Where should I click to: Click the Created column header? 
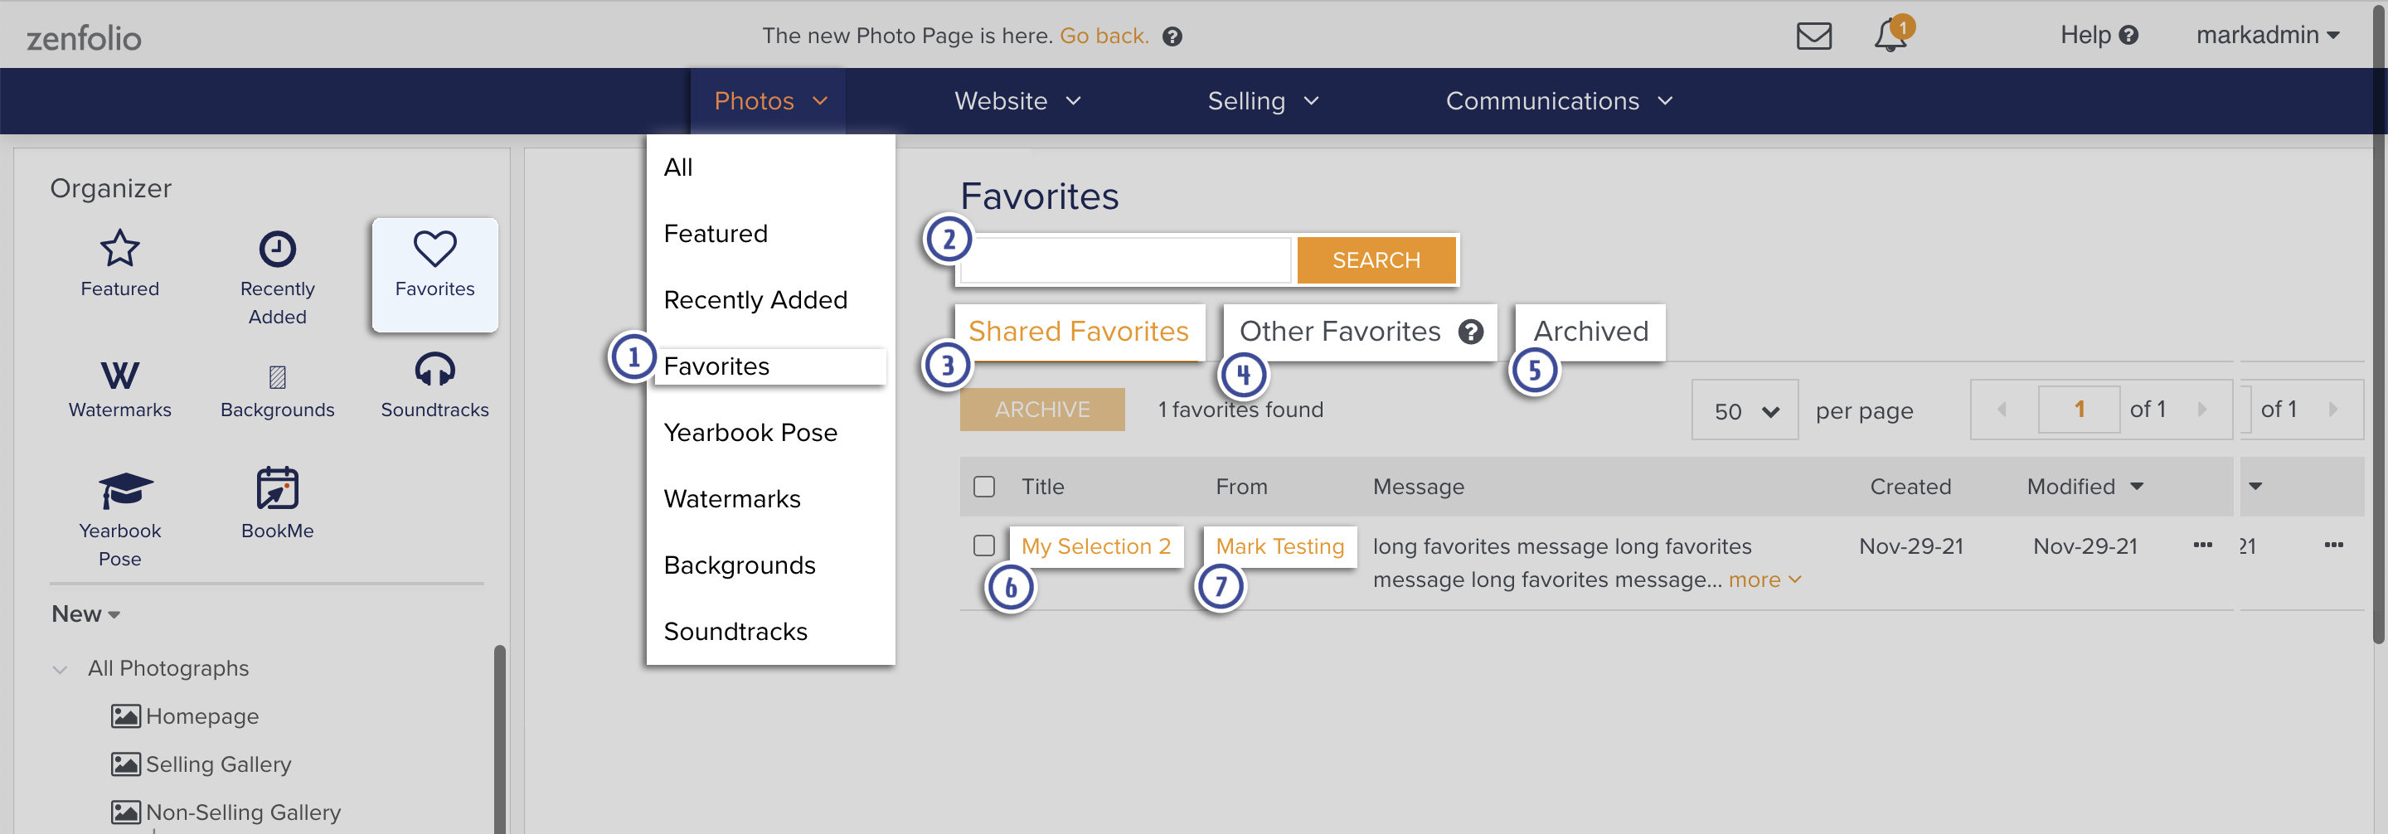(1910, 487)
